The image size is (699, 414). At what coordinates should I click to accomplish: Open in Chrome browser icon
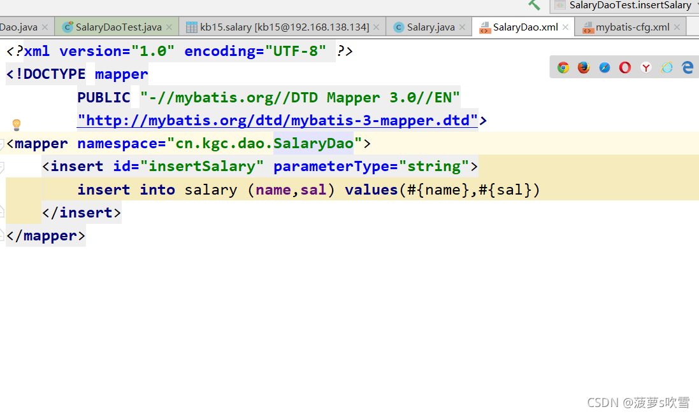pos(563,67)
